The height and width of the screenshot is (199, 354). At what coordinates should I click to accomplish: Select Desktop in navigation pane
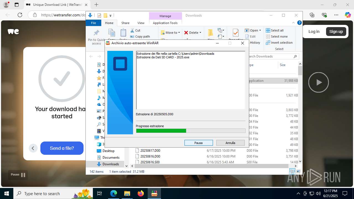108,151
